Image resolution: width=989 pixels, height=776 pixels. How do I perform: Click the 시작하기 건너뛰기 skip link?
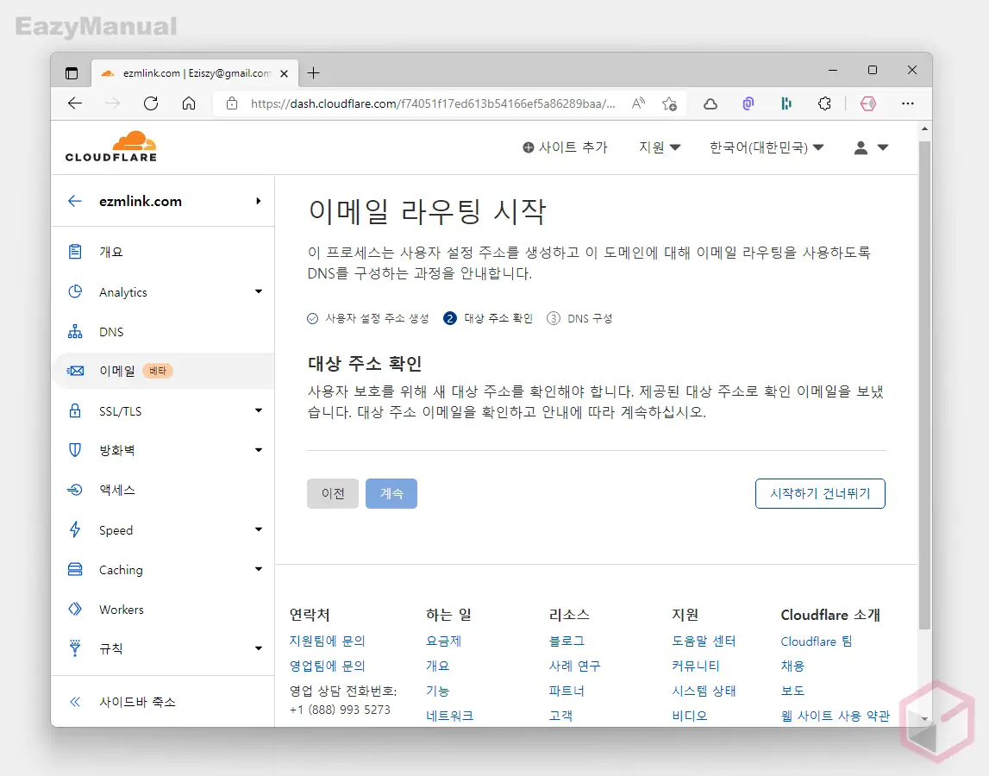(x=819, y=493)
